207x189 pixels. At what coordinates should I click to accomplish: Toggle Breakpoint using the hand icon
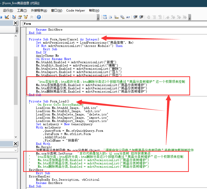(x=149, y=17)
